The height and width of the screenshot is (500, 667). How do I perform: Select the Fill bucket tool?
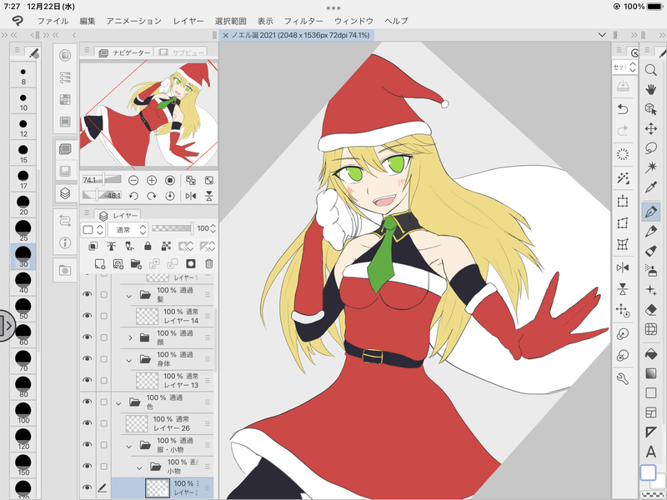point(650,353)
